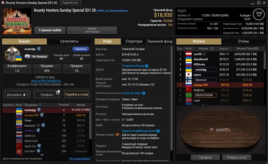The width and height of the screenshot is (268, 164).
Task: Open the Чат бэкеров chat button
Action: tap(37, 57)
